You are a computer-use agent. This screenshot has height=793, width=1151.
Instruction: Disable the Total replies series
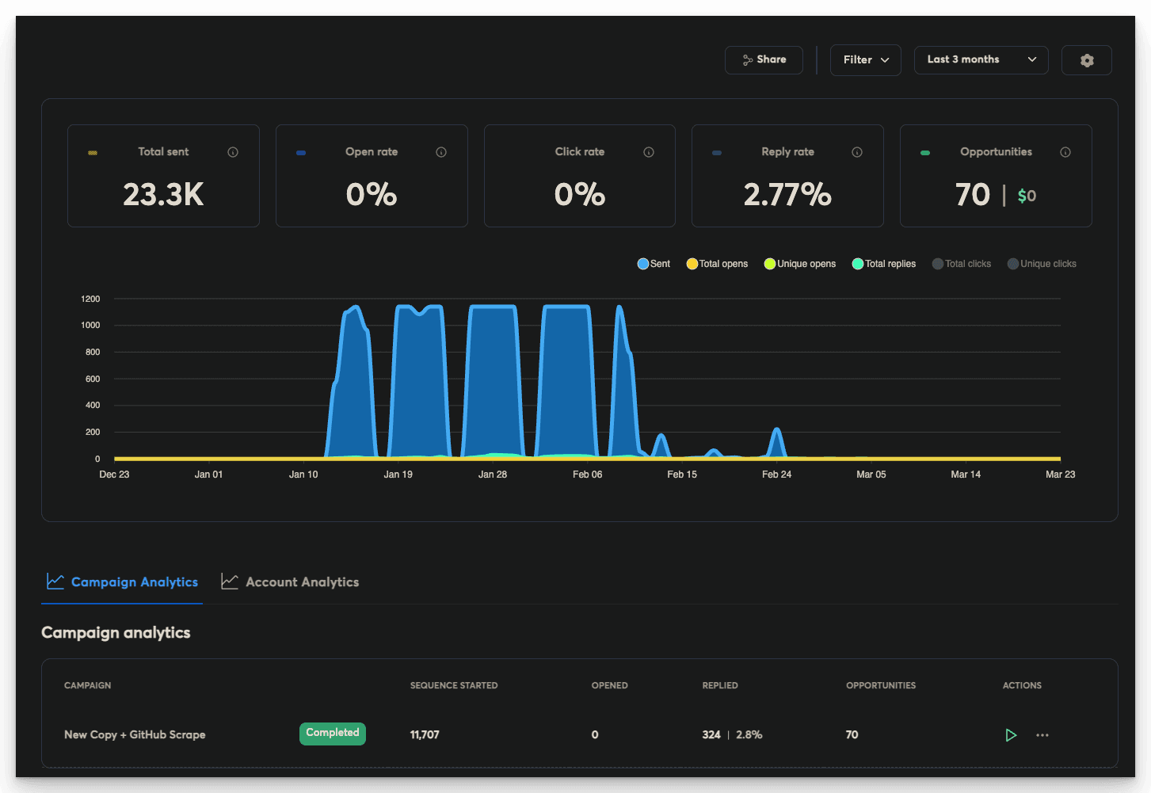[x=883, y=263]
